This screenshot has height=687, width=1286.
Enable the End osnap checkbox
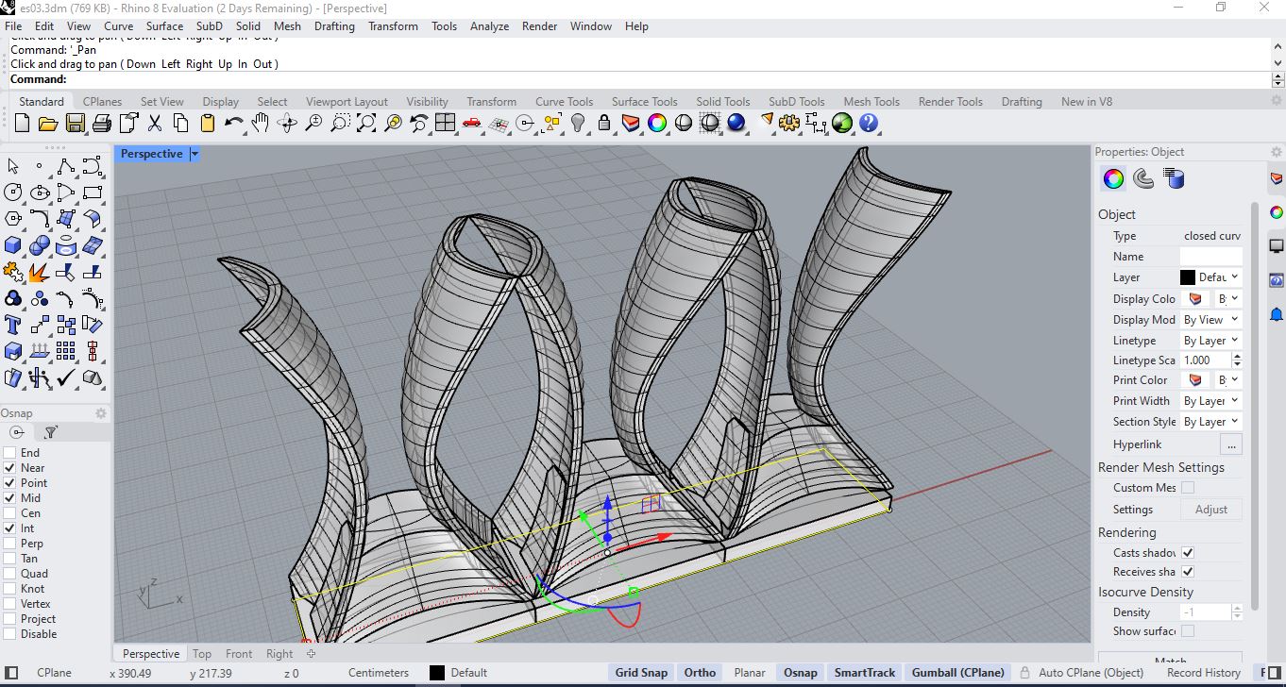10,453
